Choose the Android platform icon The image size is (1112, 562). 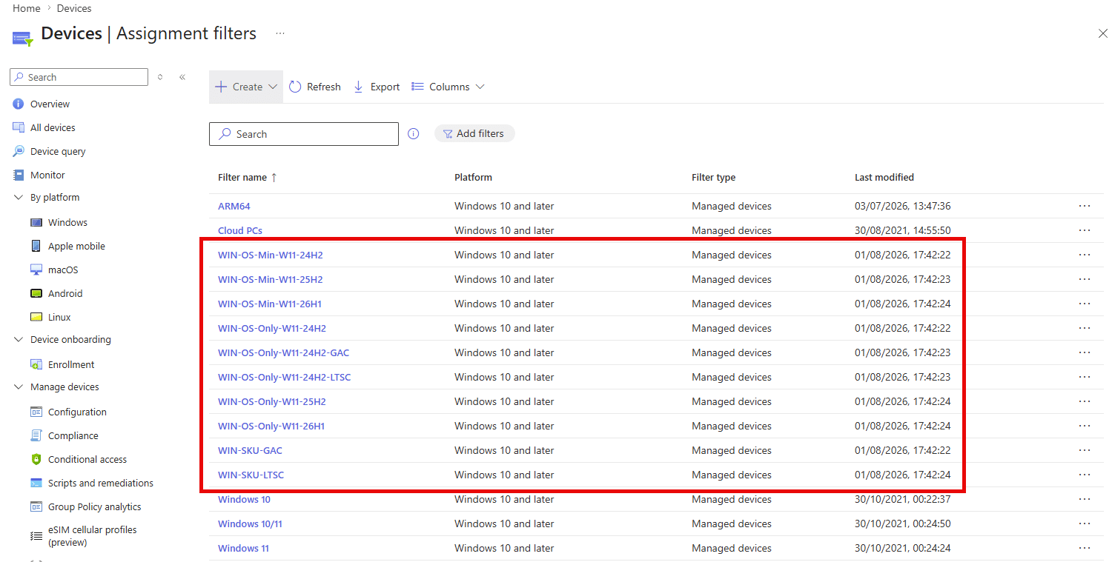click(x=36, y=293)
